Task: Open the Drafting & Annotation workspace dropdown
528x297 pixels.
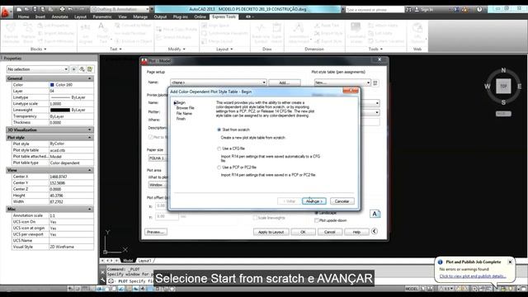Action: pyautogui.click(x=120, y=9)
